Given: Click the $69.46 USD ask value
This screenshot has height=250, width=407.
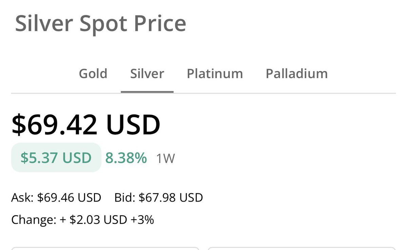Looking at the screenshot, I should 69,198.
